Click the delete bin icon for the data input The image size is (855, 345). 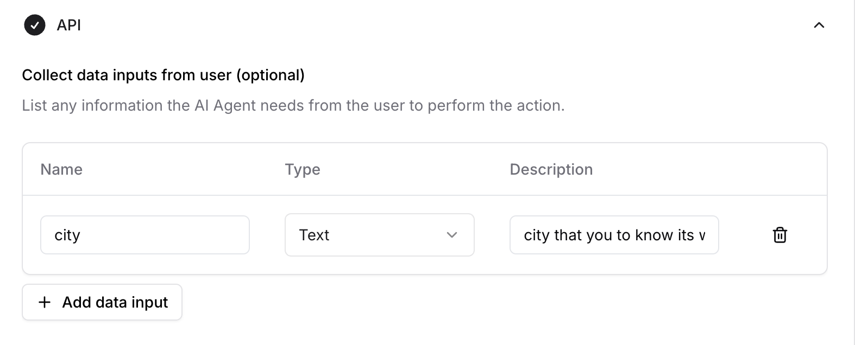(780, 235)
